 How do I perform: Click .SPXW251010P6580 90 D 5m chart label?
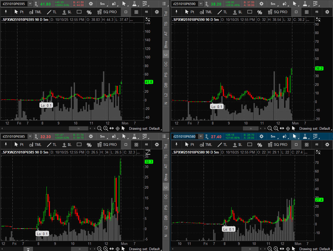(195, 152)
